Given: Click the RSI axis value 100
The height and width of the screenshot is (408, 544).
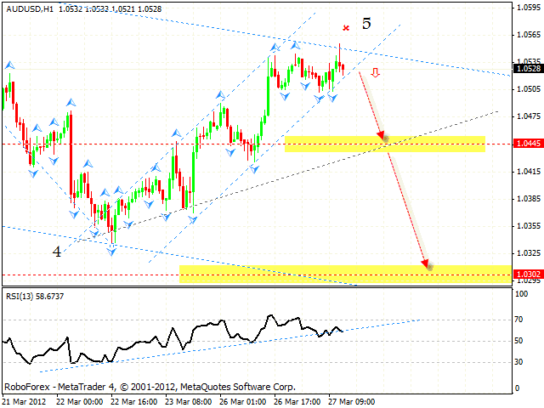Looking at the screenshot, I should (521, 294).
